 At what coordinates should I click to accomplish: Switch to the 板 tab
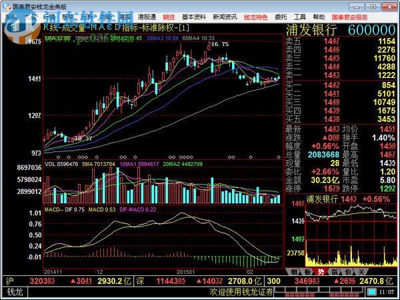(307, 272)
